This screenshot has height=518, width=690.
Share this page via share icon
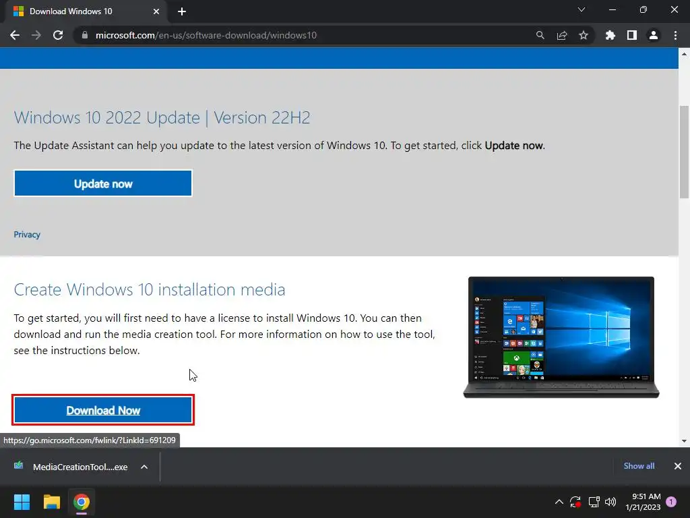coord(562,35)
